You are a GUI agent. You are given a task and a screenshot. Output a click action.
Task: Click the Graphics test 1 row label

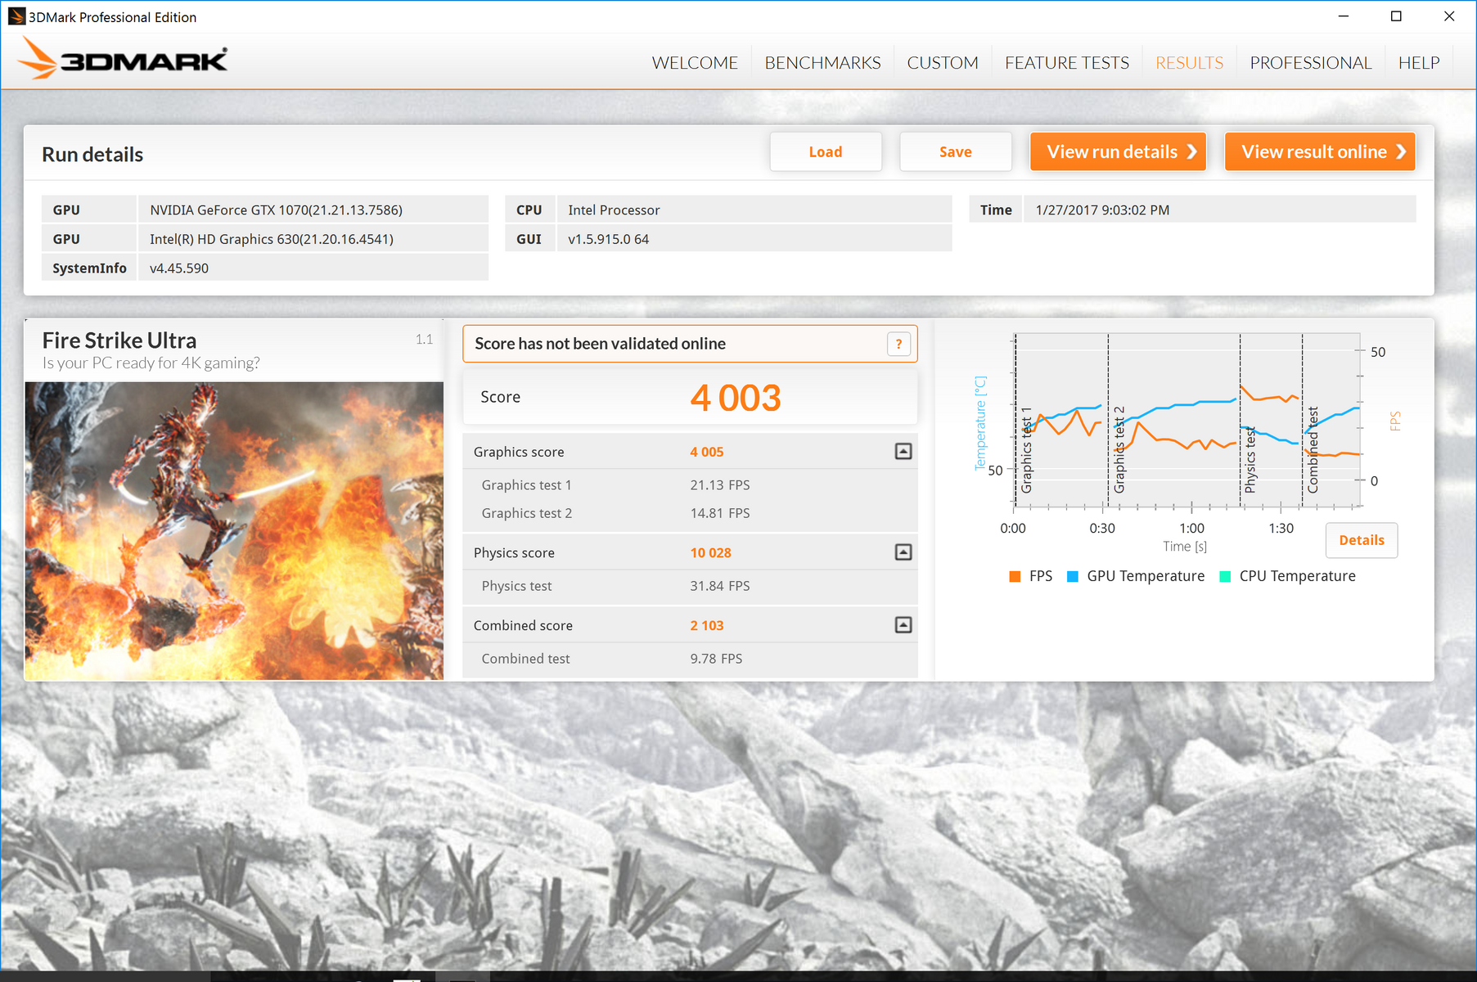click(526, 485)
